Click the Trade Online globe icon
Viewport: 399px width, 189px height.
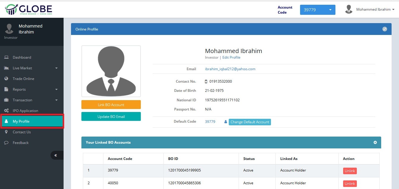pos(6,79)
